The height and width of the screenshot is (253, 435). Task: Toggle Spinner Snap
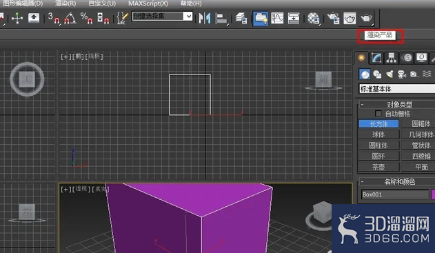click(x=103, y=19)
